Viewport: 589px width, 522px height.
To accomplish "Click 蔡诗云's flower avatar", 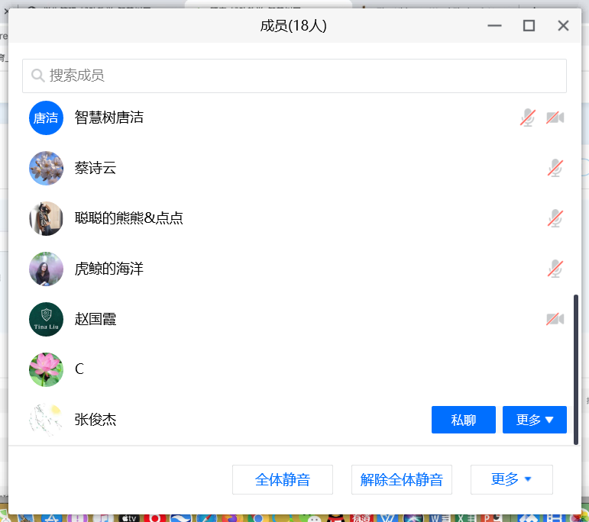I will [x=46, y=168].
